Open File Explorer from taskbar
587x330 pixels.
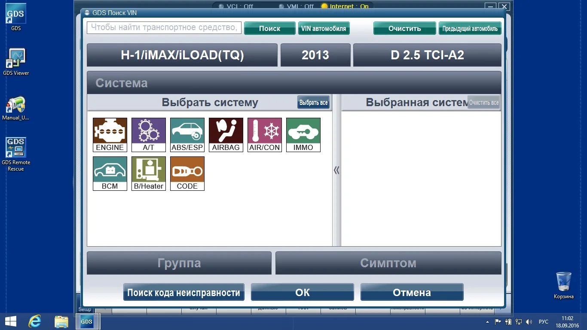61,321
